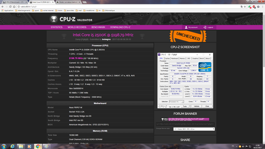Screen dimensions: 265x149
Task: Open submitter bobegna's profile link
Action: (106, 39)
